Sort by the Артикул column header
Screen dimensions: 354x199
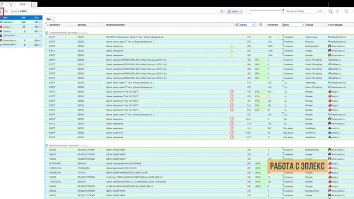[55, 25]
